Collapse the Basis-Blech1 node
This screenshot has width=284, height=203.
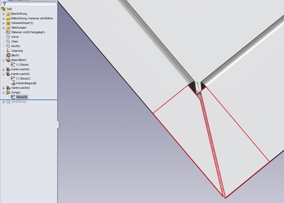(x=3, y=60)
